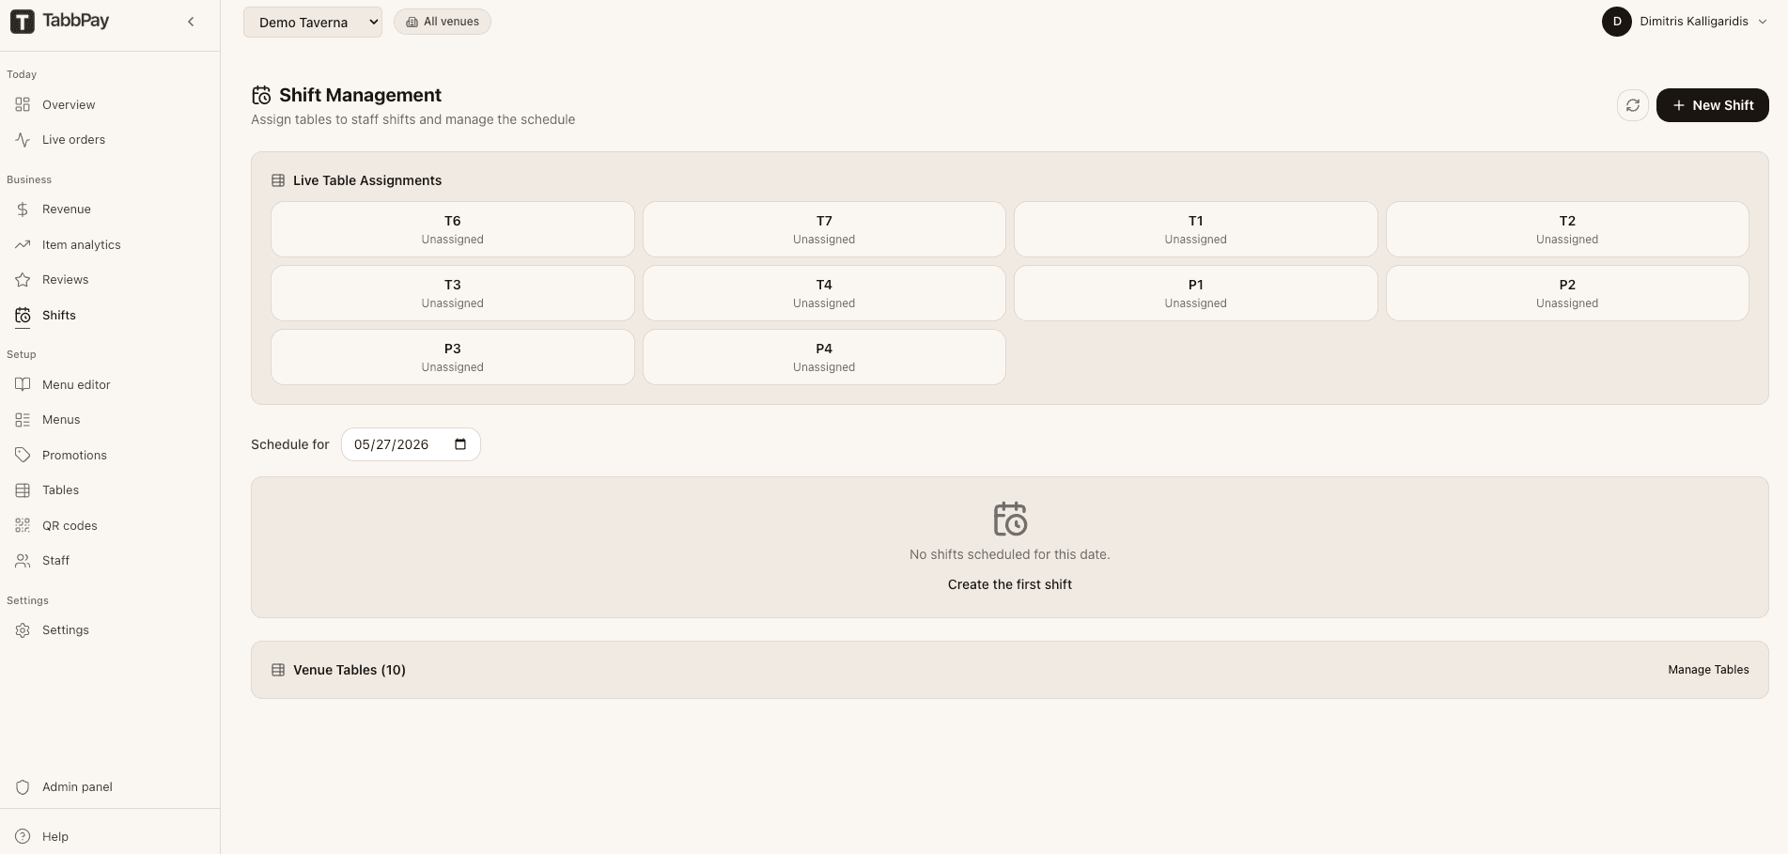Screen dimensions: 1788x854
Task: Click the Tables grid icon in sidebar
Action: pos(23,490)
